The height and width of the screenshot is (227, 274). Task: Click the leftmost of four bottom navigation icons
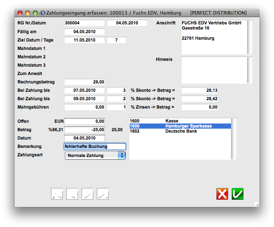57,194
